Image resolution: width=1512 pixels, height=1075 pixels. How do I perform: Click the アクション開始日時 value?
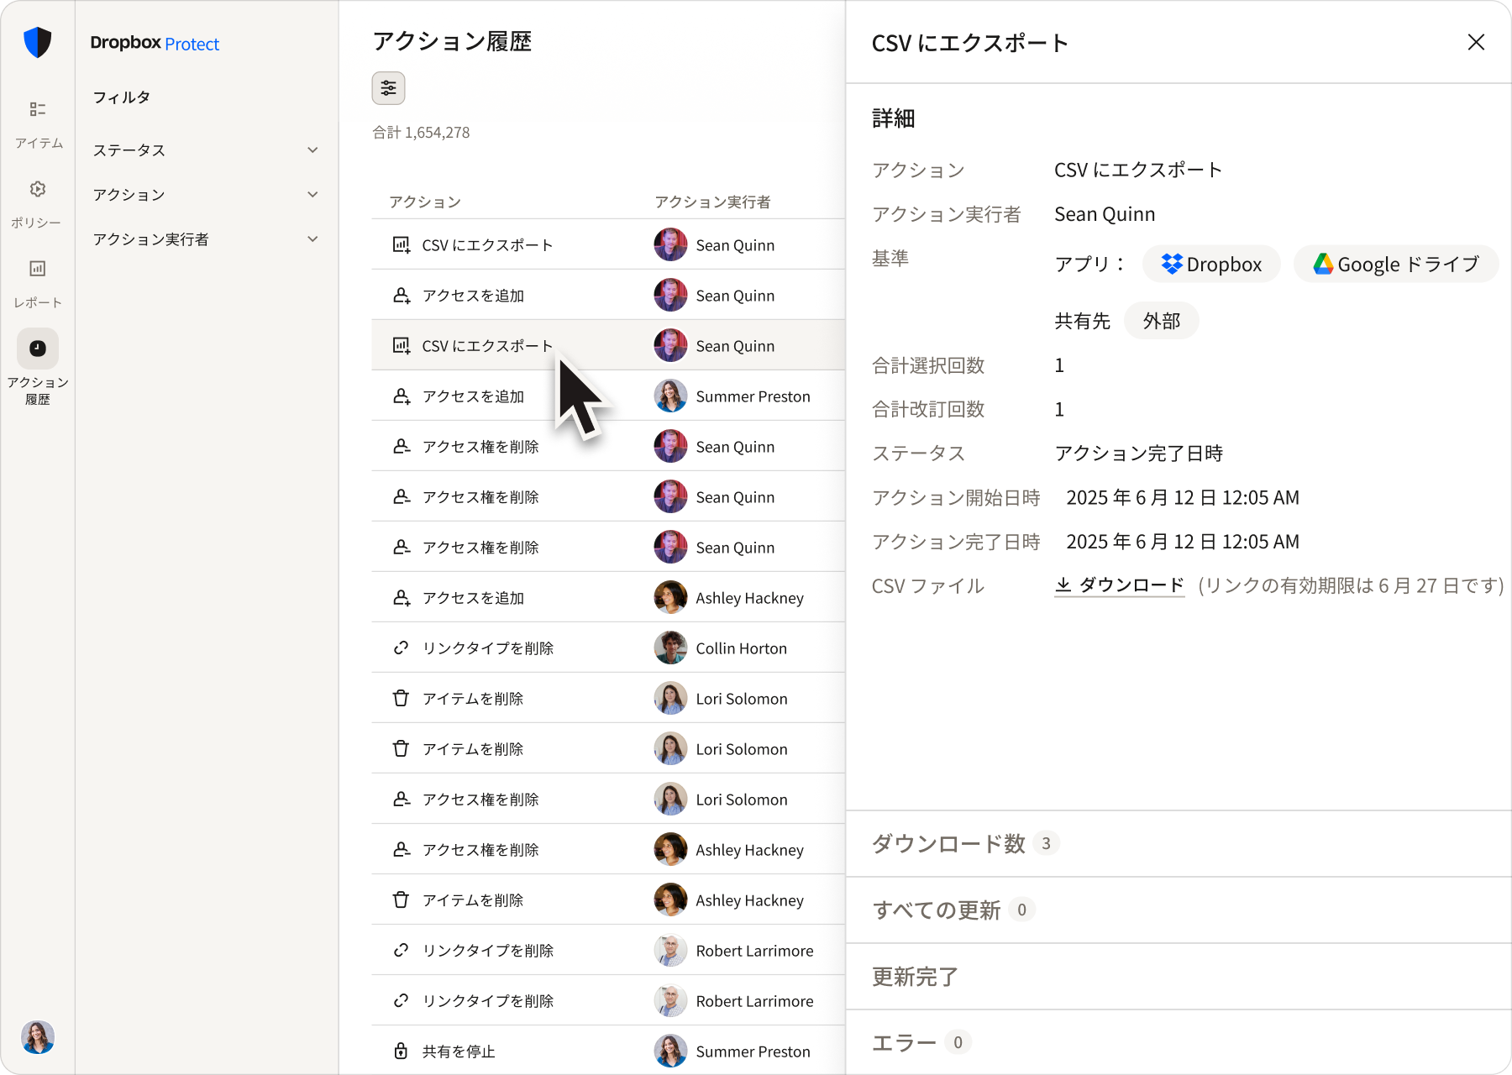click(1183, 498)
